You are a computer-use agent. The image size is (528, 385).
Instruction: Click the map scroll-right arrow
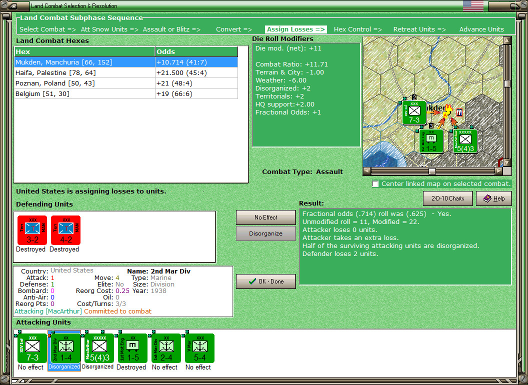(498, 171)
